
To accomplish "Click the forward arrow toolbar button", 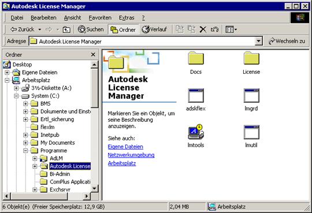I will point(49,29).
